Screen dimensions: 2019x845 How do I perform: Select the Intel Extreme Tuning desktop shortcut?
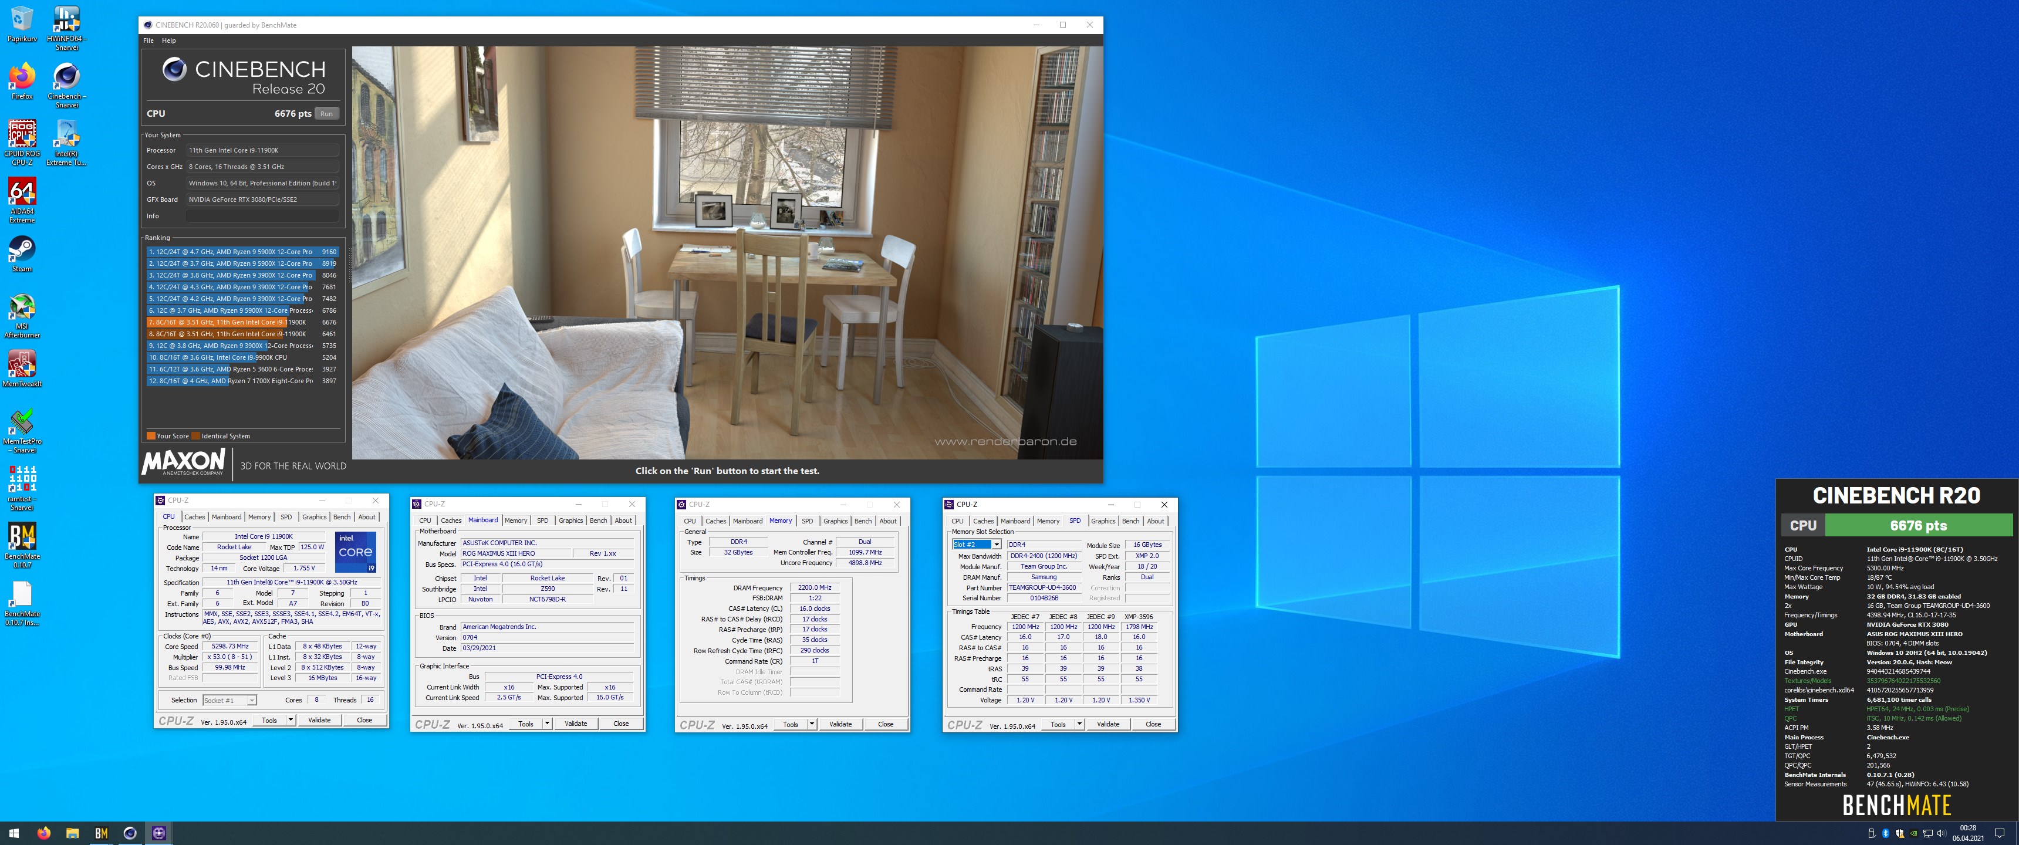pos(67,143)
